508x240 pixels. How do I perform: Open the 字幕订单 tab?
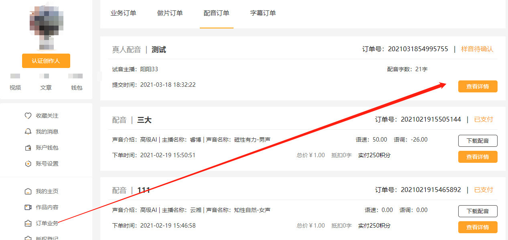(x=263, y=13)
